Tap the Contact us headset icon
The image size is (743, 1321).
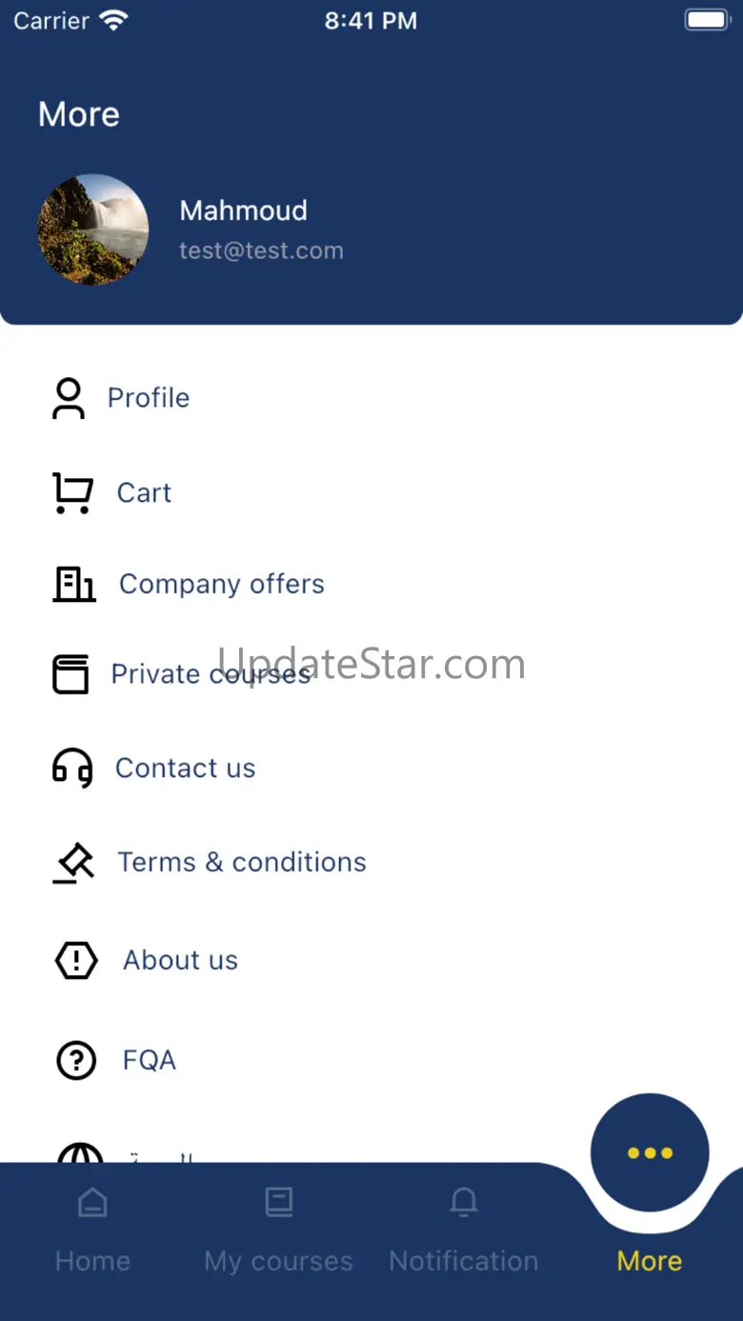pyautogui.click(x=72, y=768)
